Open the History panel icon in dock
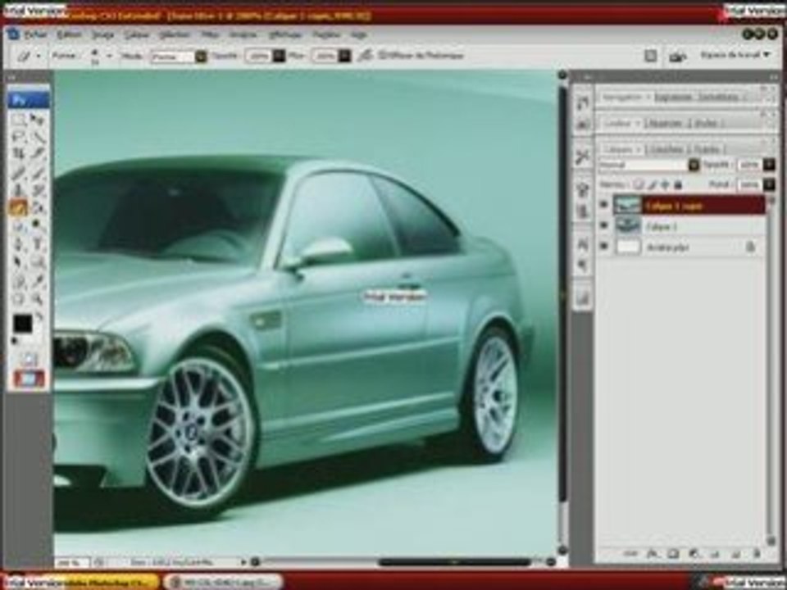 coord(582,103)
